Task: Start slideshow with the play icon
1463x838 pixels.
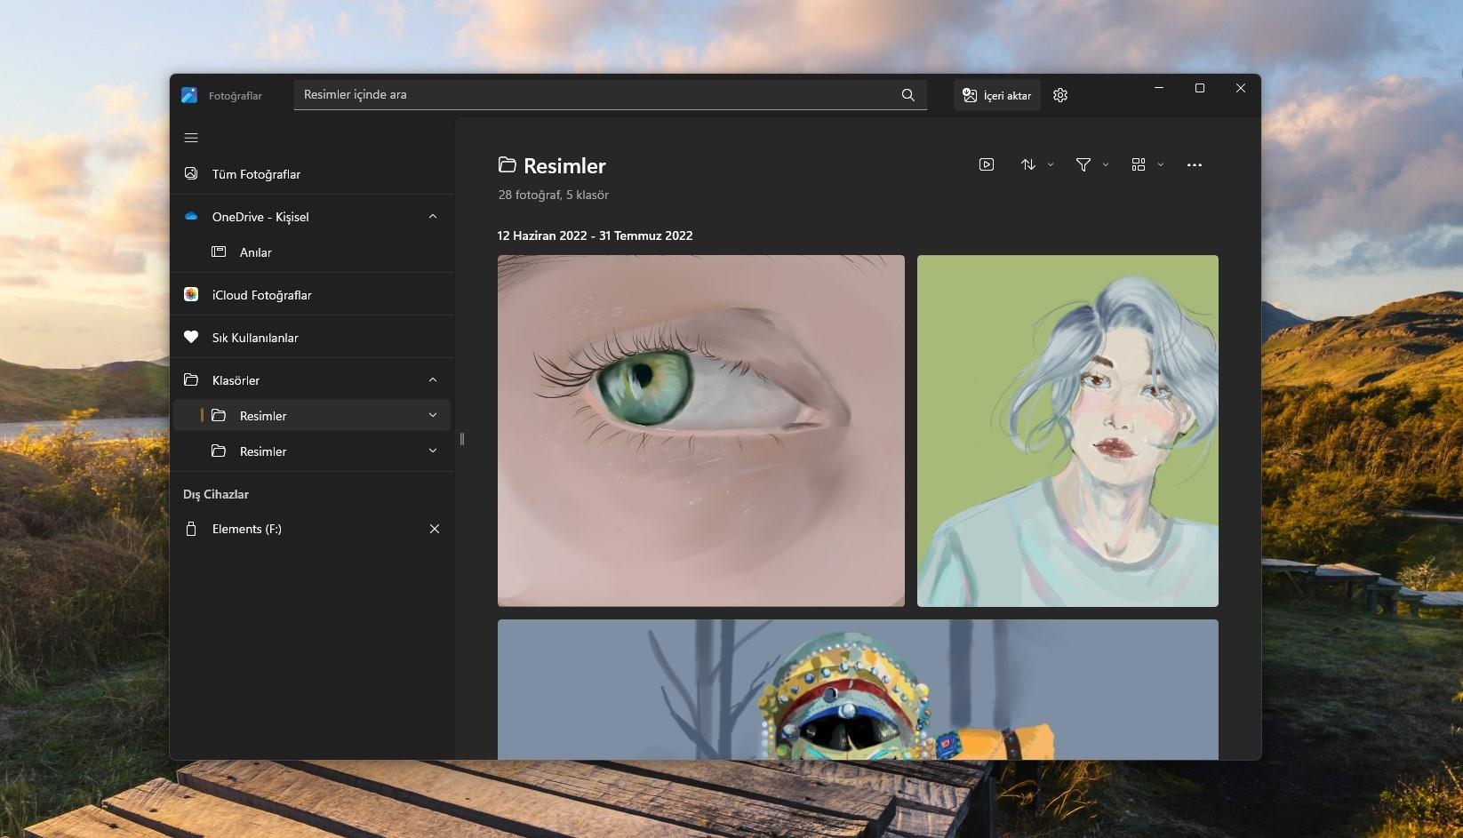Action: (987, 164)
